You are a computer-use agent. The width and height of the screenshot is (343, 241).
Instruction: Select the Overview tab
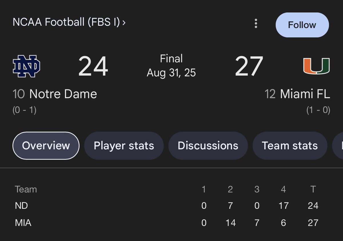(x=46, y=146)
